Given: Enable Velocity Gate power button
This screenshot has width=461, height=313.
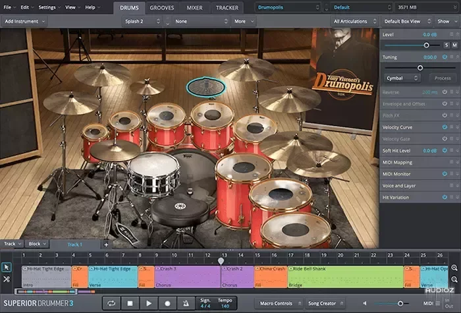Looking at the screenshot, I should (x=445, y=138).
